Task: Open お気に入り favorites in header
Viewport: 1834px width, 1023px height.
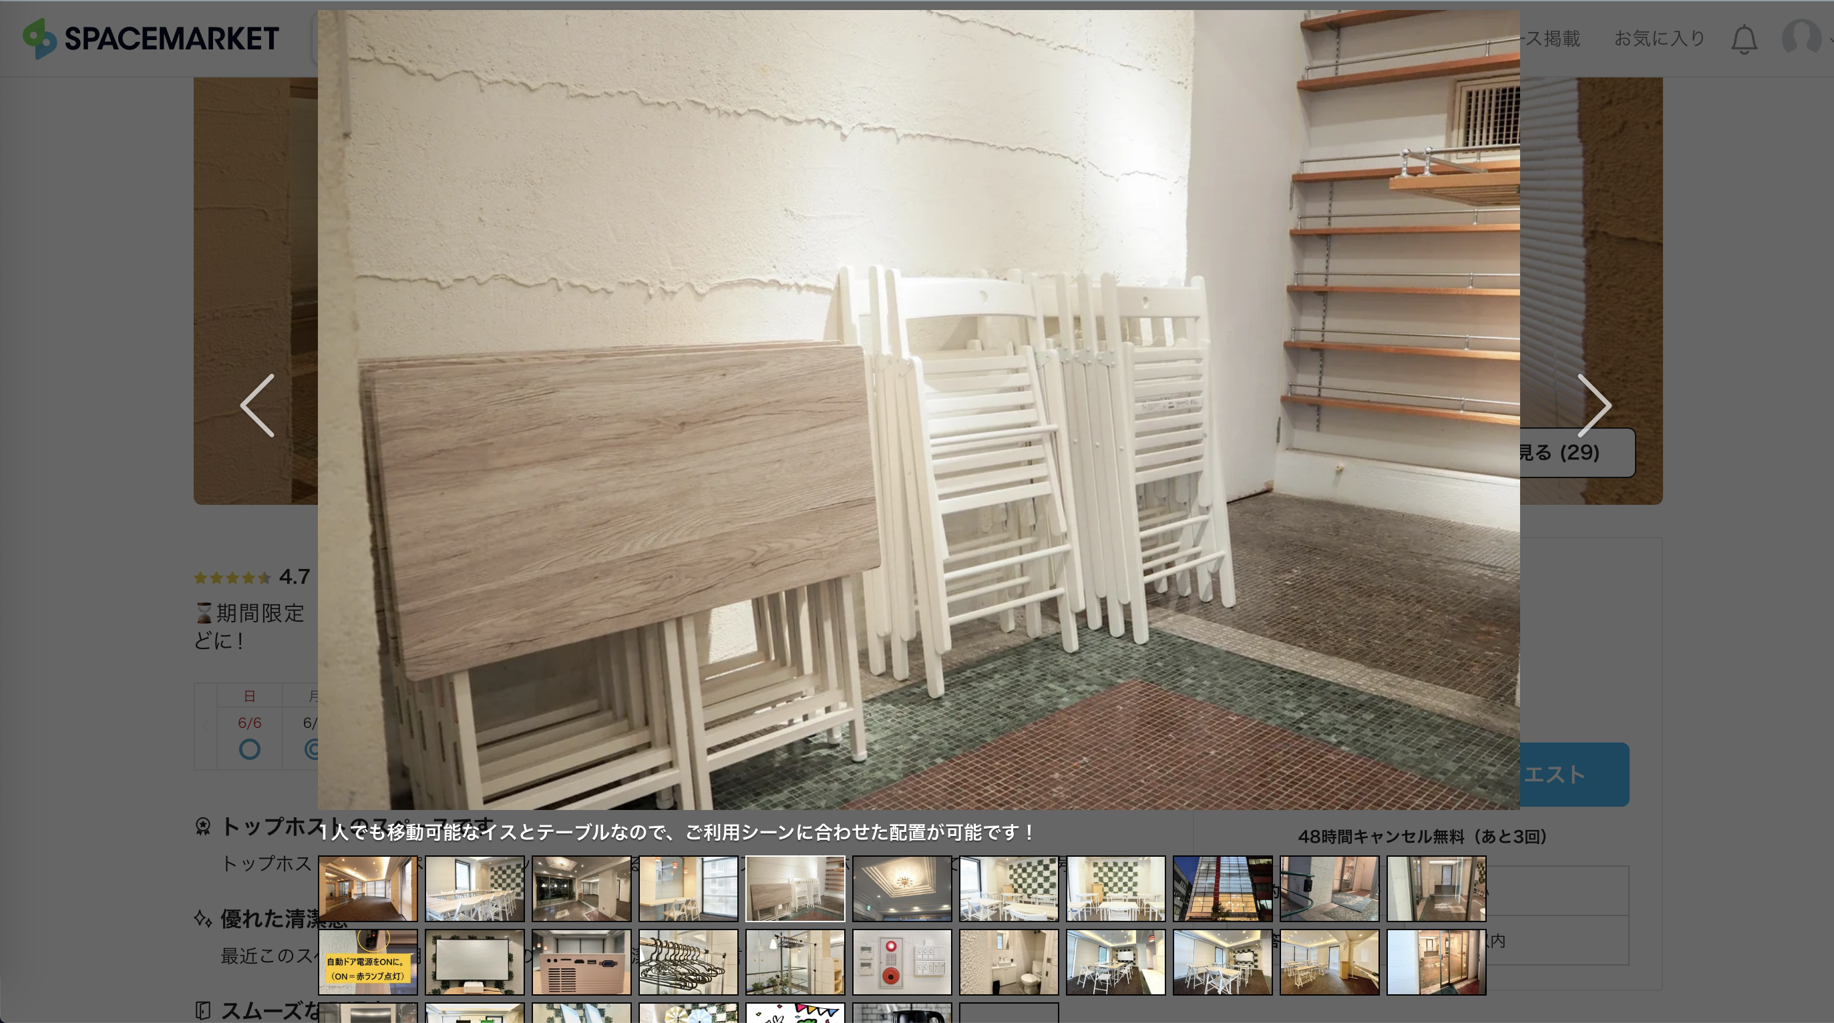Action: pyautogui.click(x=1659, y=39)
